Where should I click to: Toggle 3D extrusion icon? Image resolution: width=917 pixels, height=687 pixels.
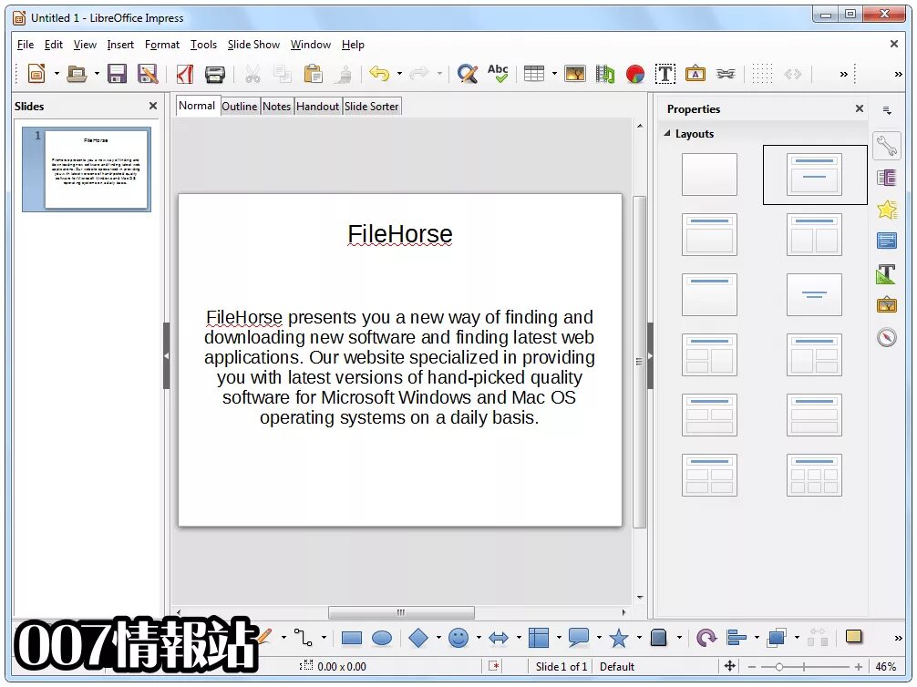659,638
